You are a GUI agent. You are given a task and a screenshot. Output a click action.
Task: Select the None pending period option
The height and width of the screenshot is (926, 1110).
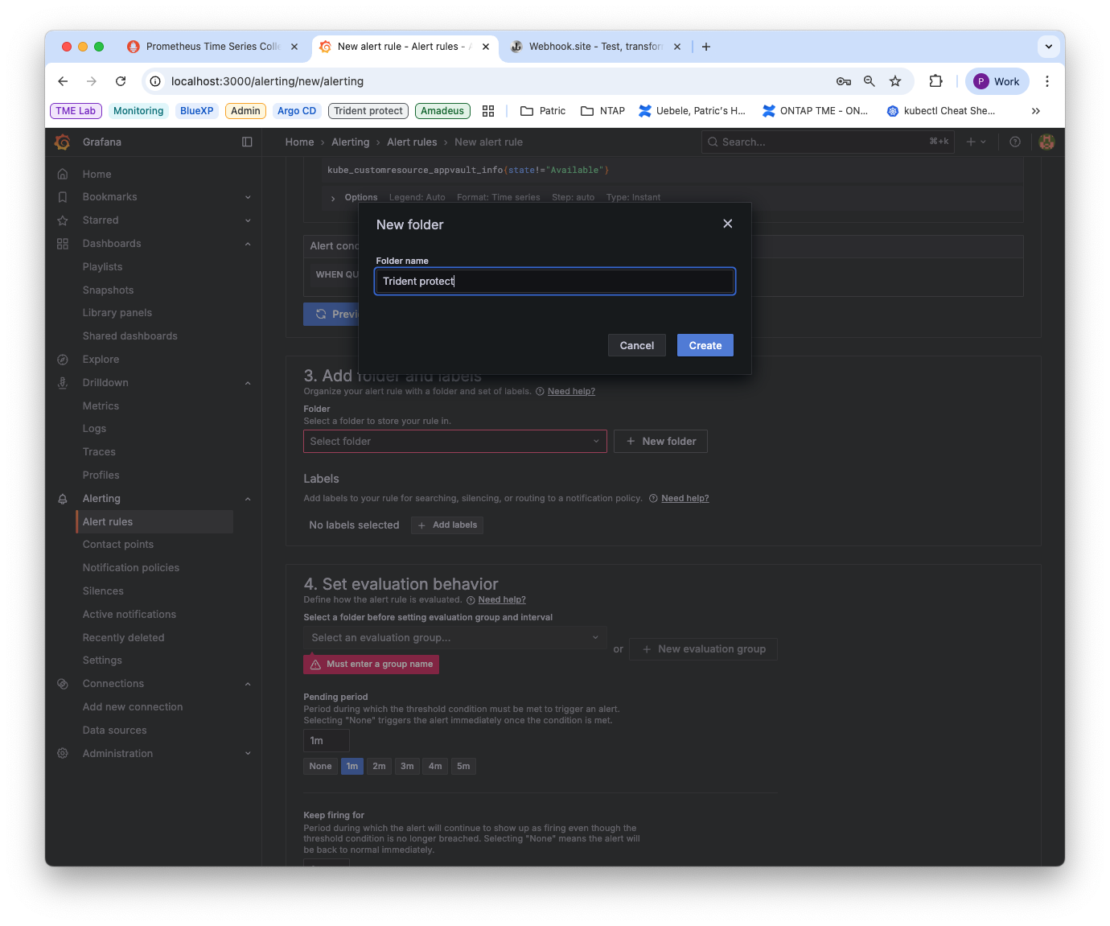coord(320,766)
